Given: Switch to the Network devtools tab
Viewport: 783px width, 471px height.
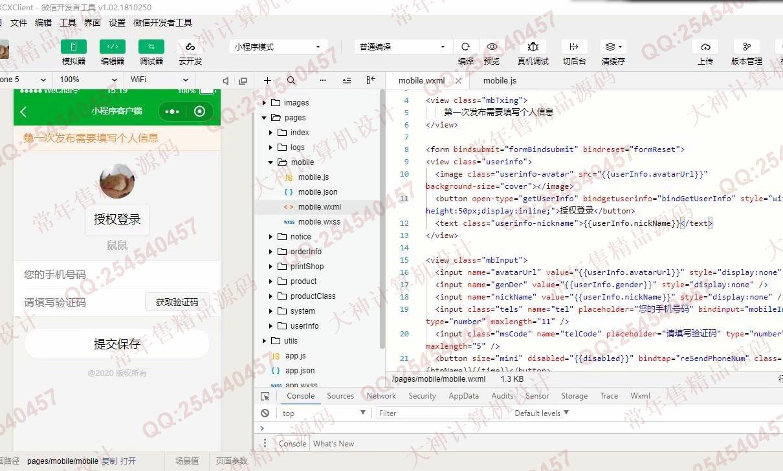Looking at the screenshot, I should pos(381,396).
